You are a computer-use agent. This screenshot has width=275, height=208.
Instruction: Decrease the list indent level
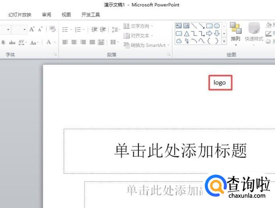point(94,29)
